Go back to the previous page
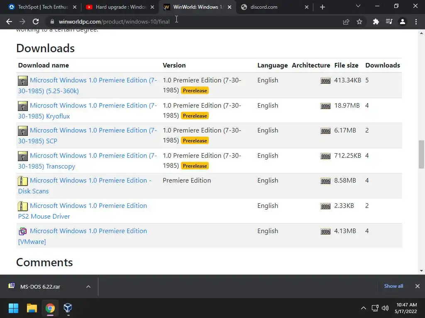 [9, 22]
